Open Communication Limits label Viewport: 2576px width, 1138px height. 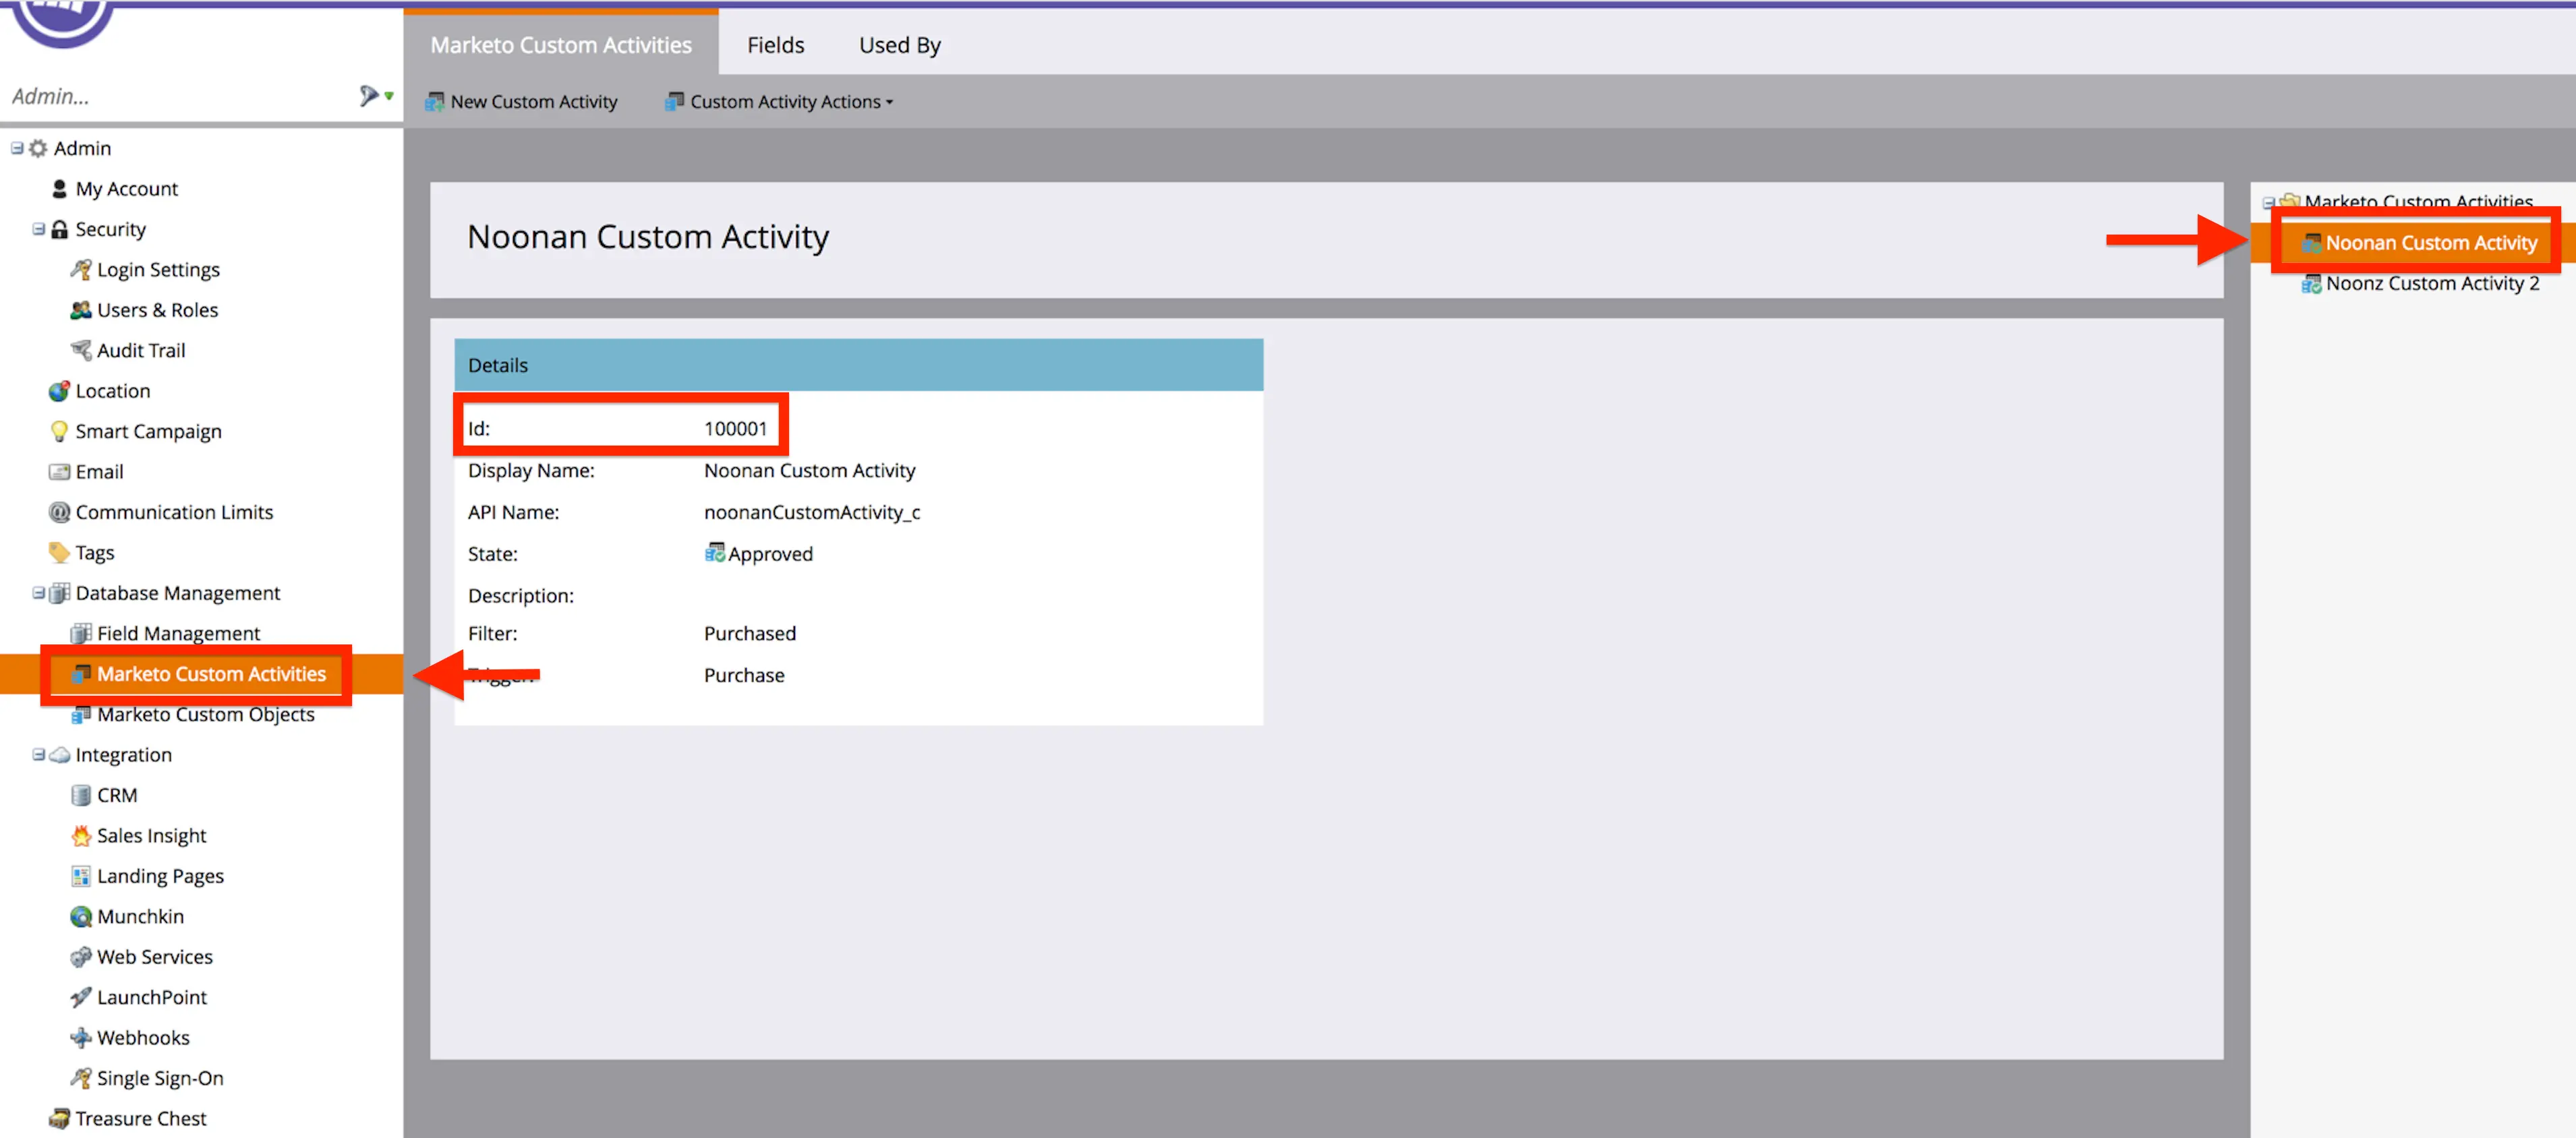click(x=174, y=512)
